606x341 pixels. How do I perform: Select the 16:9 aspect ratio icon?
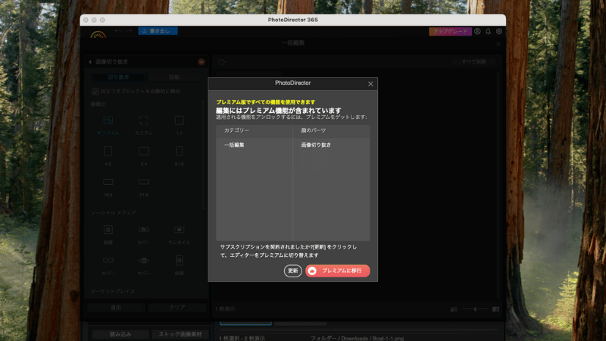pyautogui.click(x=108, y=182)
